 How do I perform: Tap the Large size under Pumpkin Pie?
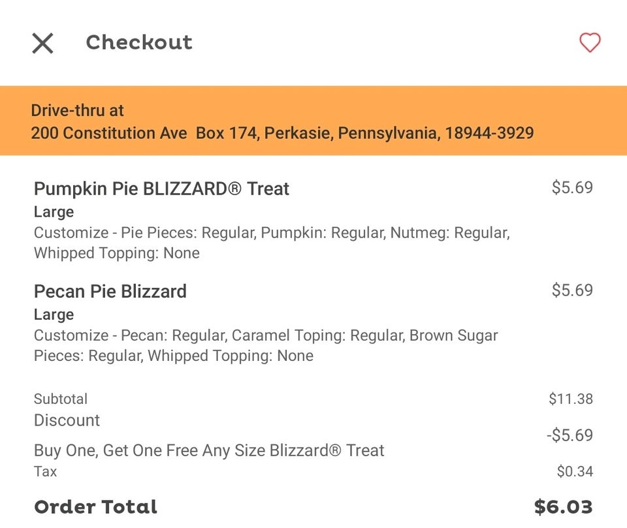54,212
